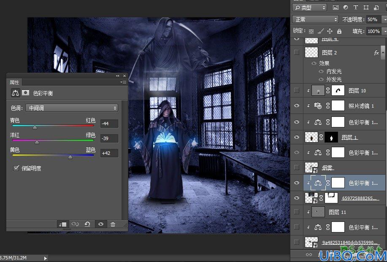
Task: Select the mask thumbnail of 659725888265 layer
Action: pyautogui.click(x=331, y=198)
